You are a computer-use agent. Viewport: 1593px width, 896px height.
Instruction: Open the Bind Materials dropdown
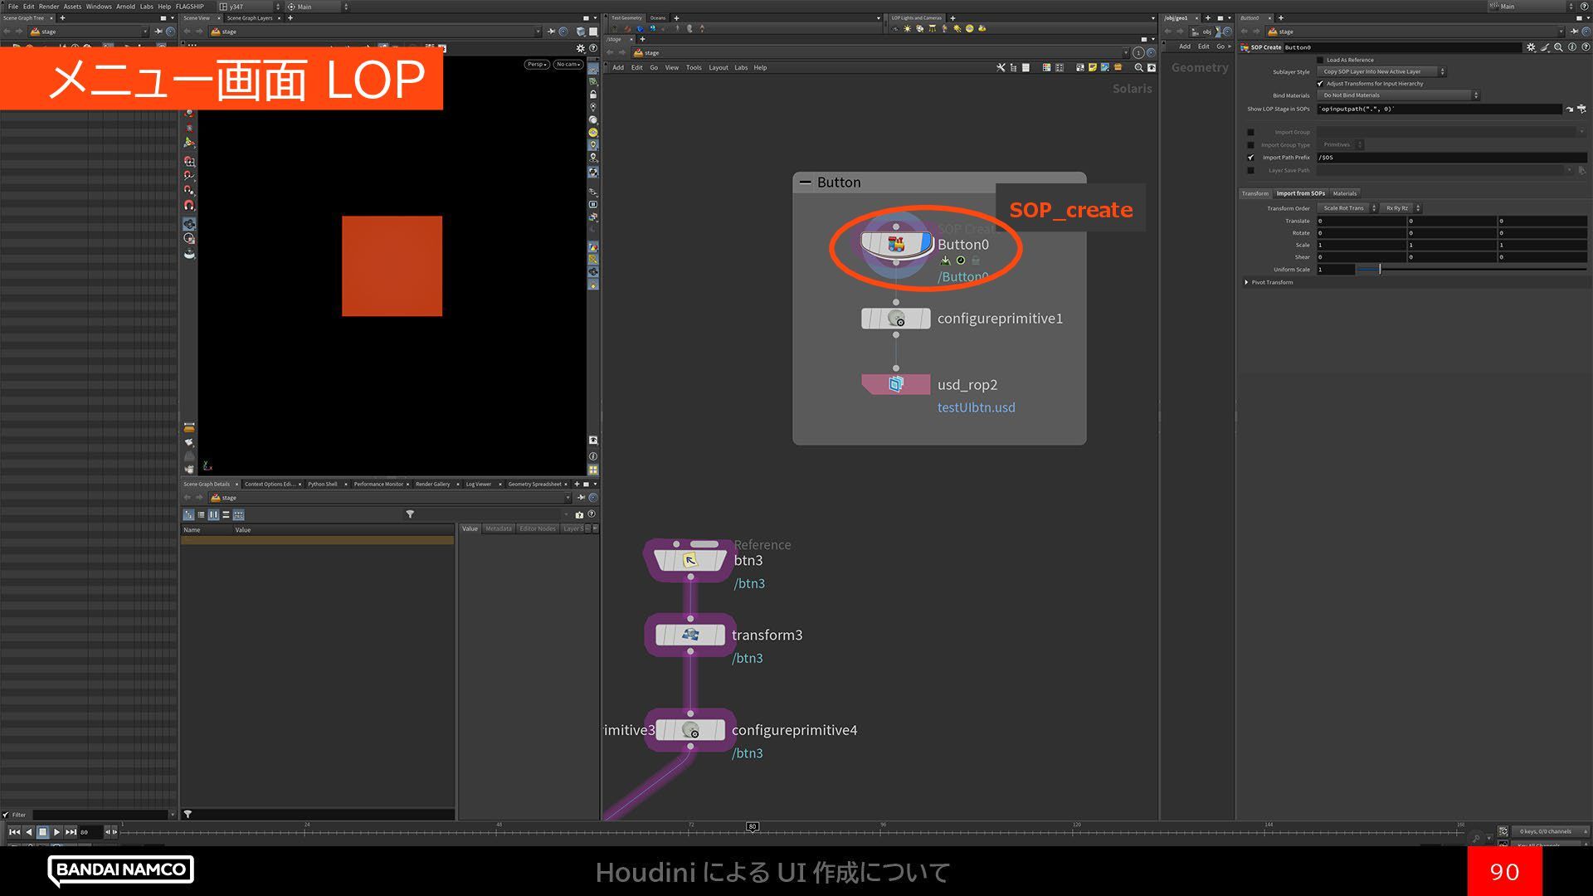pyautogui.click(x=1397, y=95)
